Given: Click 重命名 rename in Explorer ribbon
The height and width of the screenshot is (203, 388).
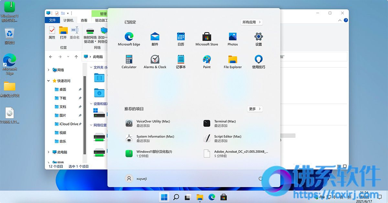Looking at the screenshot, I should [x=75, y=33].
